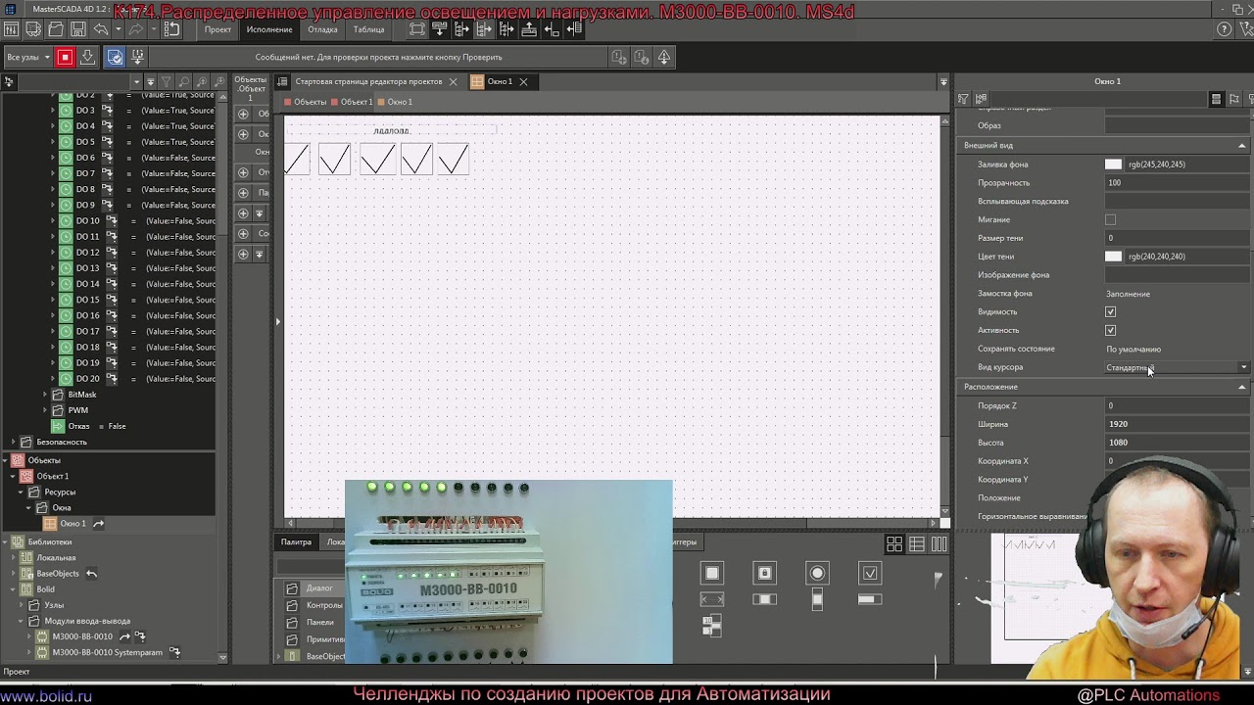Image resolution: width=1254 pixels, height=705 pixels.
Task: Expand the PWM folder node
Action: pyautogui.click(x=44, y=410)
